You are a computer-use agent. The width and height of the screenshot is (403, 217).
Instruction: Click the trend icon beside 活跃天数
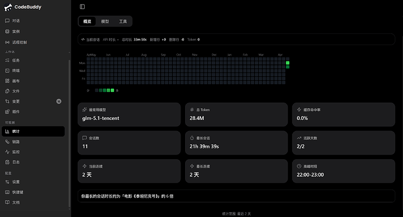pos(299,138)
